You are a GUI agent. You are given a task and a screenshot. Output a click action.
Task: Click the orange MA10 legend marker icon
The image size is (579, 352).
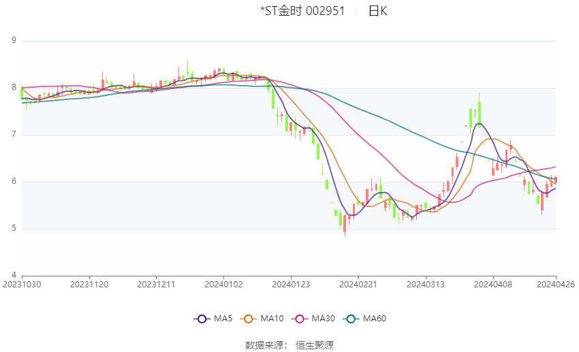pos(249,319)
